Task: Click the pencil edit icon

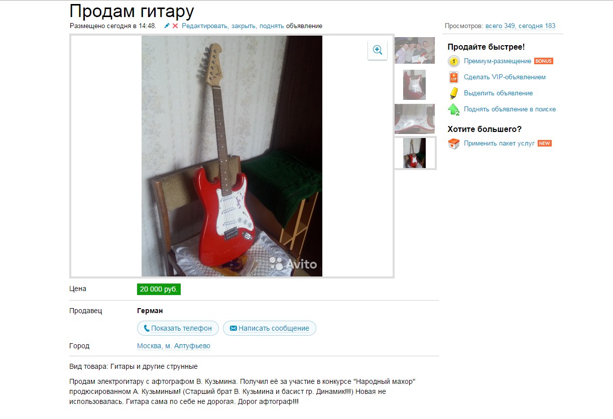Action: click(x=167, y=26)
